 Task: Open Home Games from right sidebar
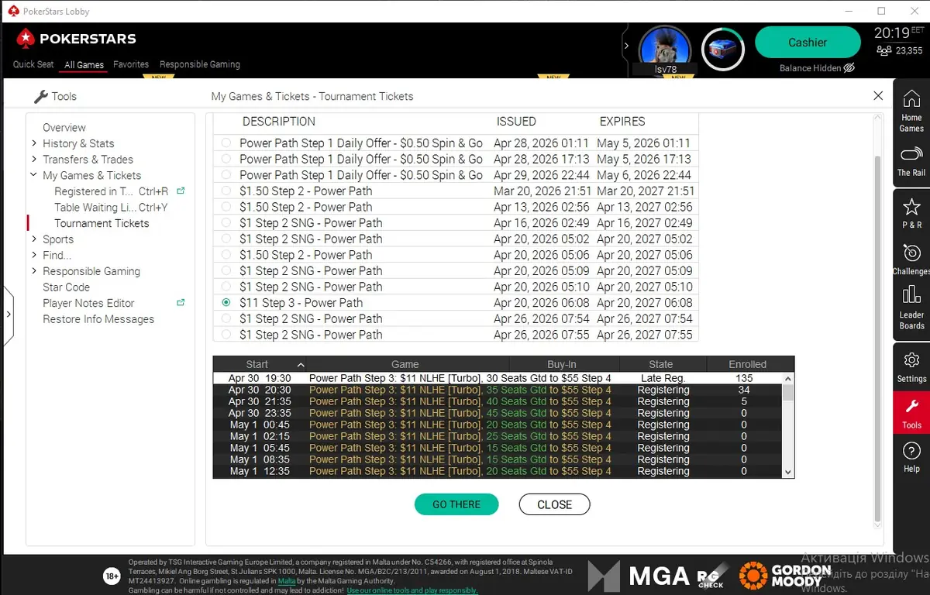(911, 110)
